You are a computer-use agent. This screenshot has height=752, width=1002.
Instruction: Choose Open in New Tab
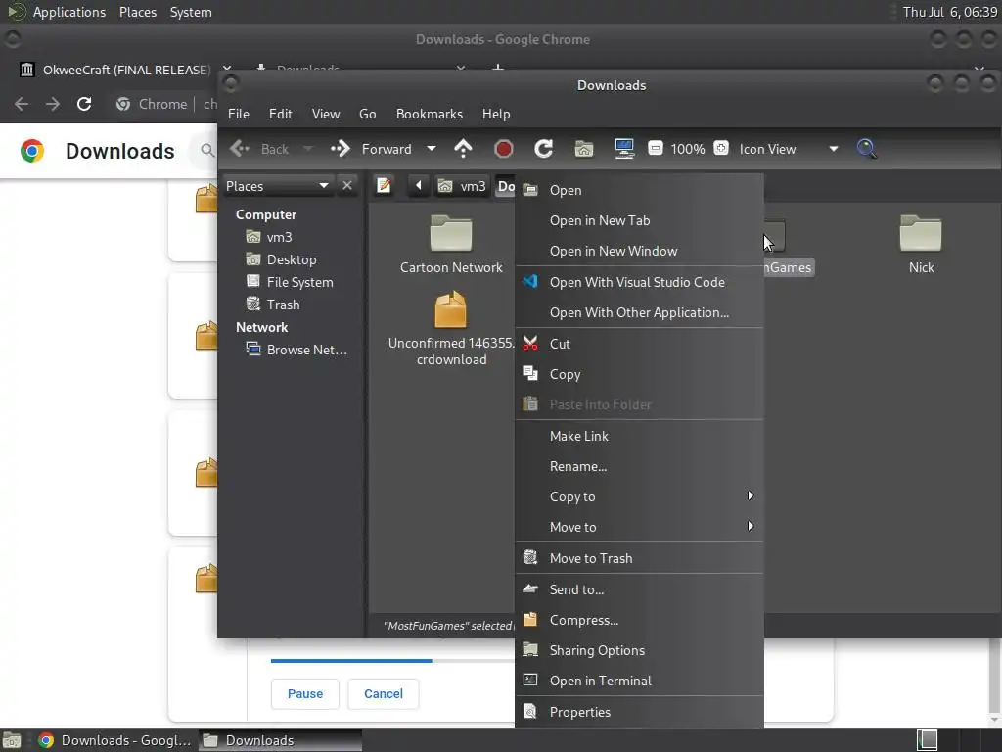point(640,220)
